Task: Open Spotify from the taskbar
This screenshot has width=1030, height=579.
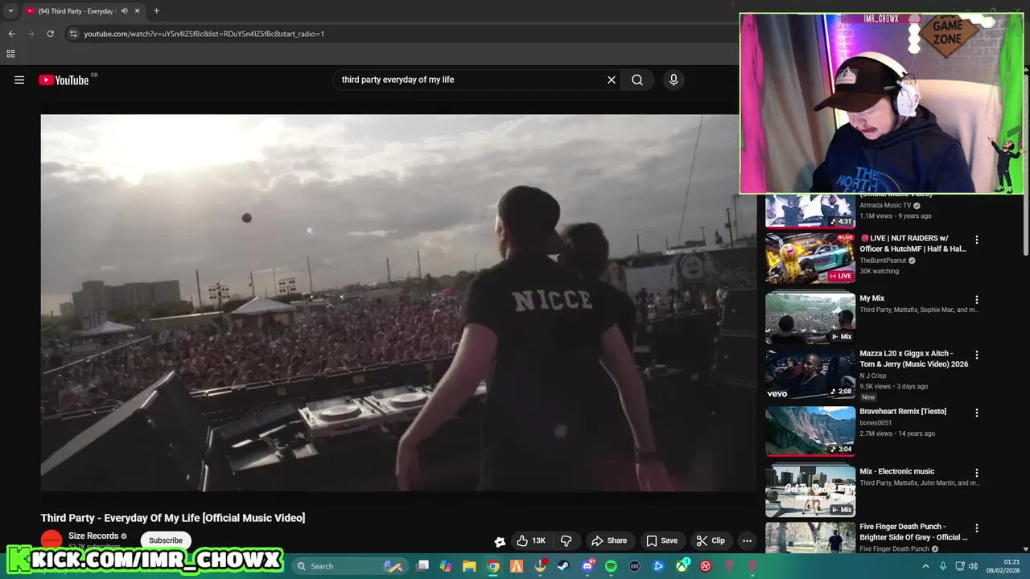Action: (x=611, y=566)
